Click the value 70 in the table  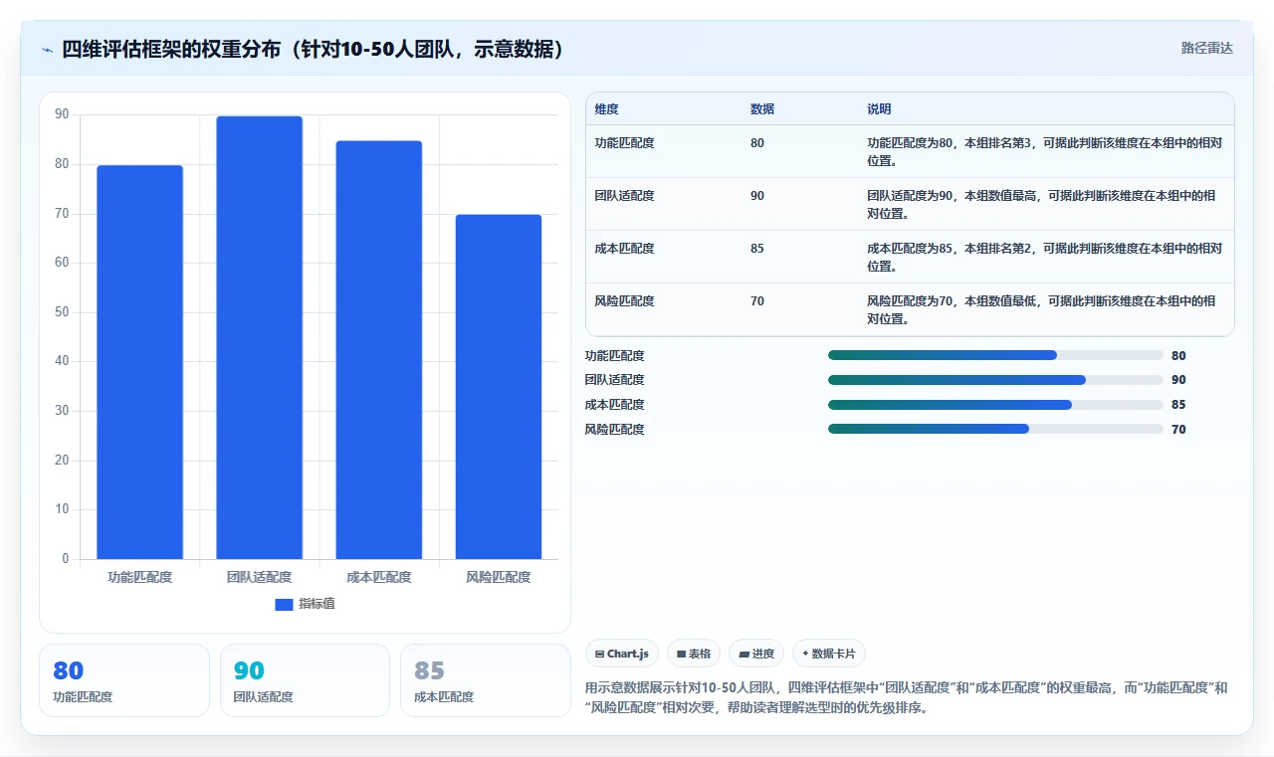click(x=757, y=301)
